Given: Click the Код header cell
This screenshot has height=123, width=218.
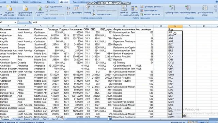Looking at the screenshot, I should click(175, 29).
